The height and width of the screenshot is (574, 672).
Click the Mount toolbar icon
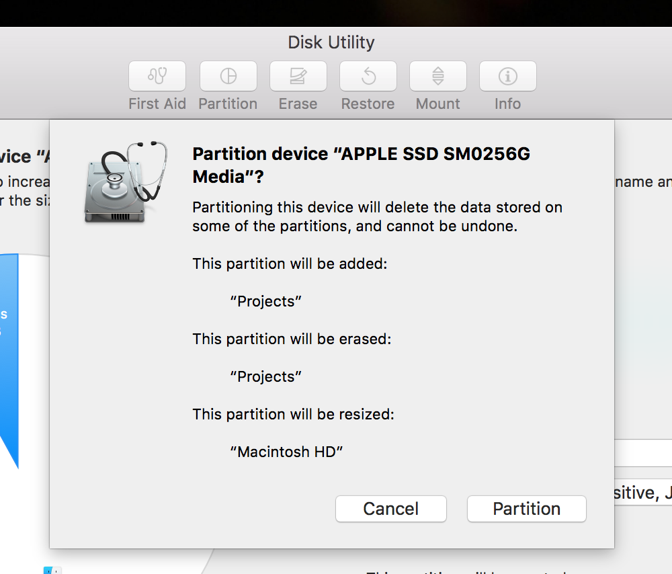tap(437, 76)
